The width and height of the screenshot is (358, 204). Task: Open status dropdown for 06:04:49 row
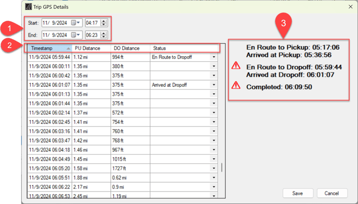[214, 159]
